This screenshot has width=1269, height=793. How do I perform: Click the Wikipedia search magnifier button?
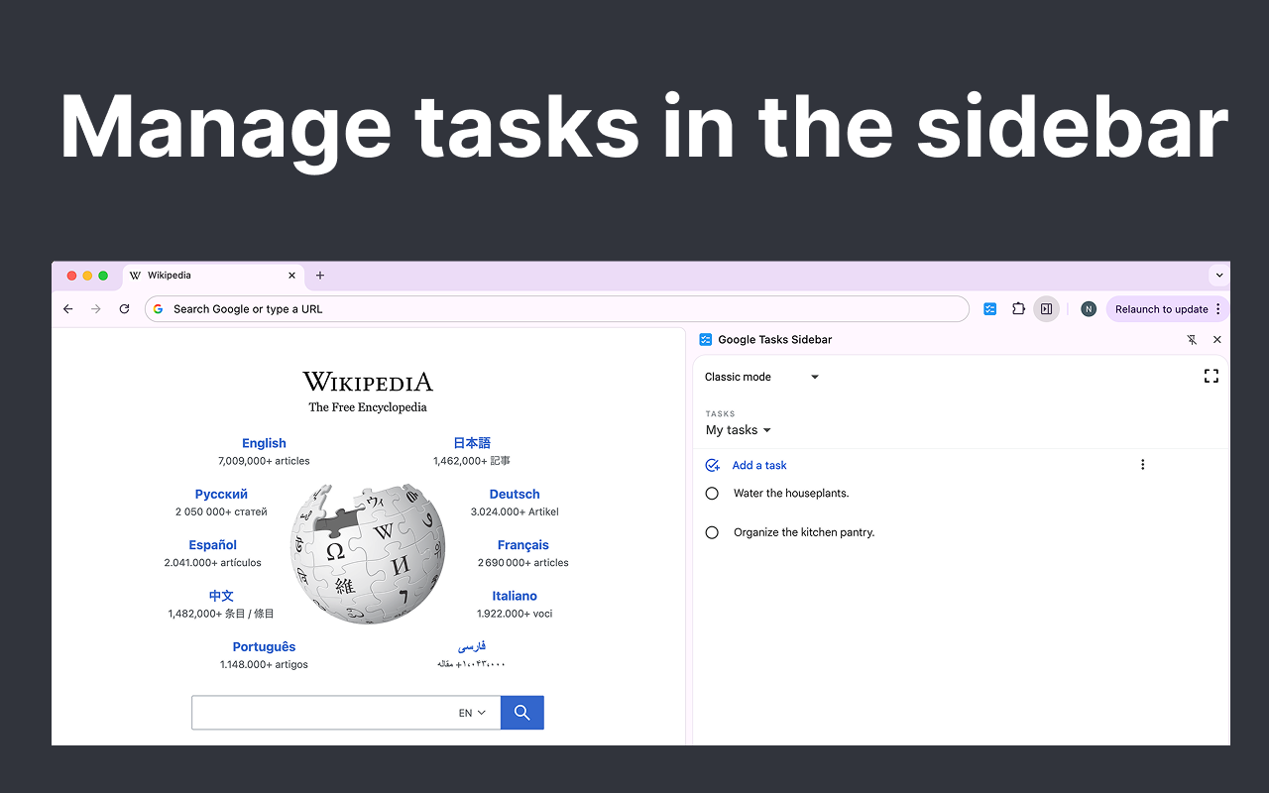point(521,713)
